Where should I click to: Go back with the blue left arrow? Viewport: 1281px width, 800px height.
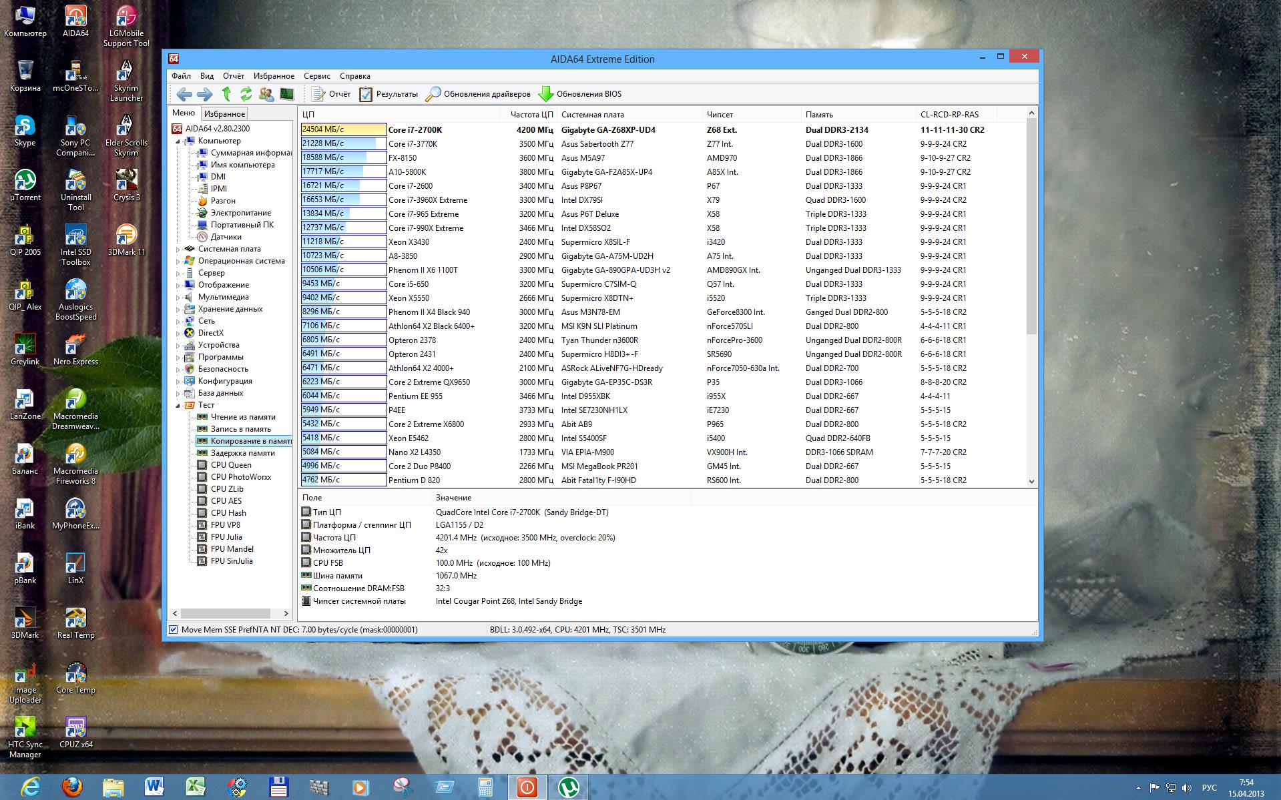(x=184, y=94)
